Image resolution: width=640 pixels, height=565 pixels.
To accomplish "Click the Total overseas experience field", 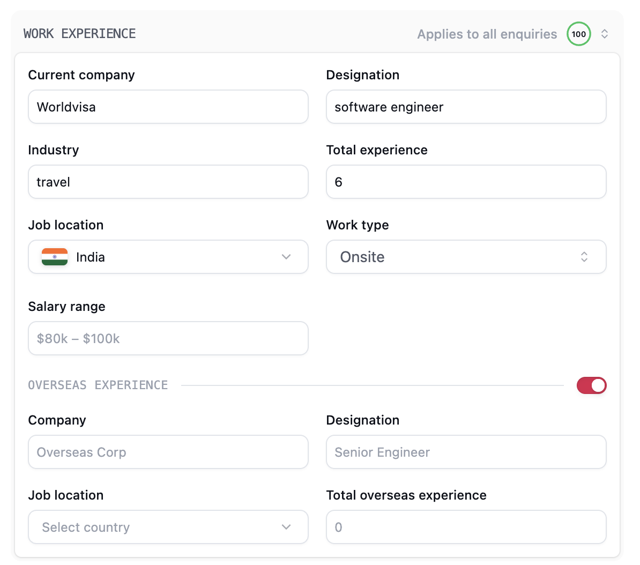I will click(x=466, y=527).
